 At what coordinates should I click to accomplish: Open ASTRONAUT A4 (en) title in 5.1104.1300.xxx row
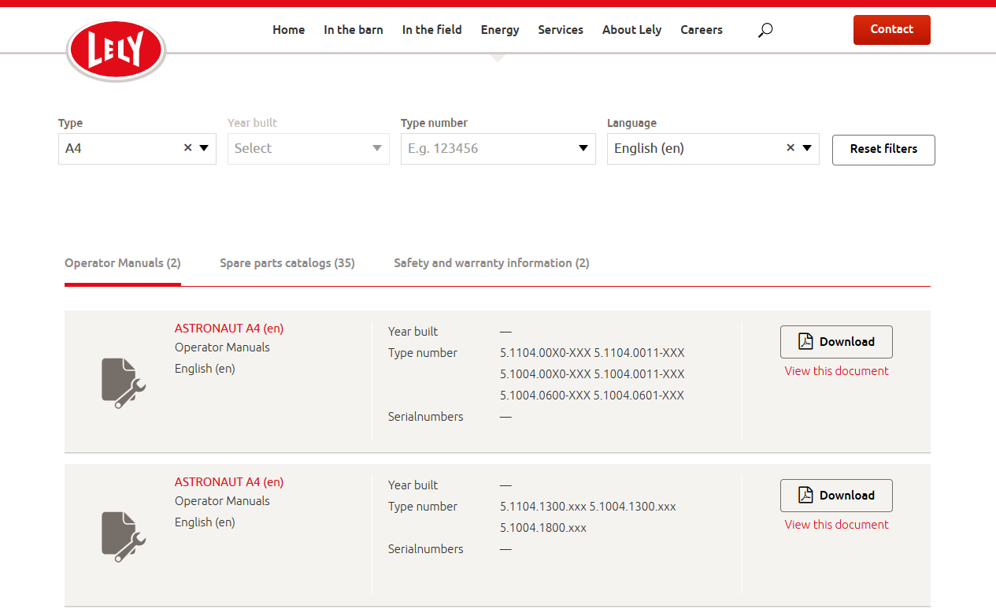(x=229, y=482)
